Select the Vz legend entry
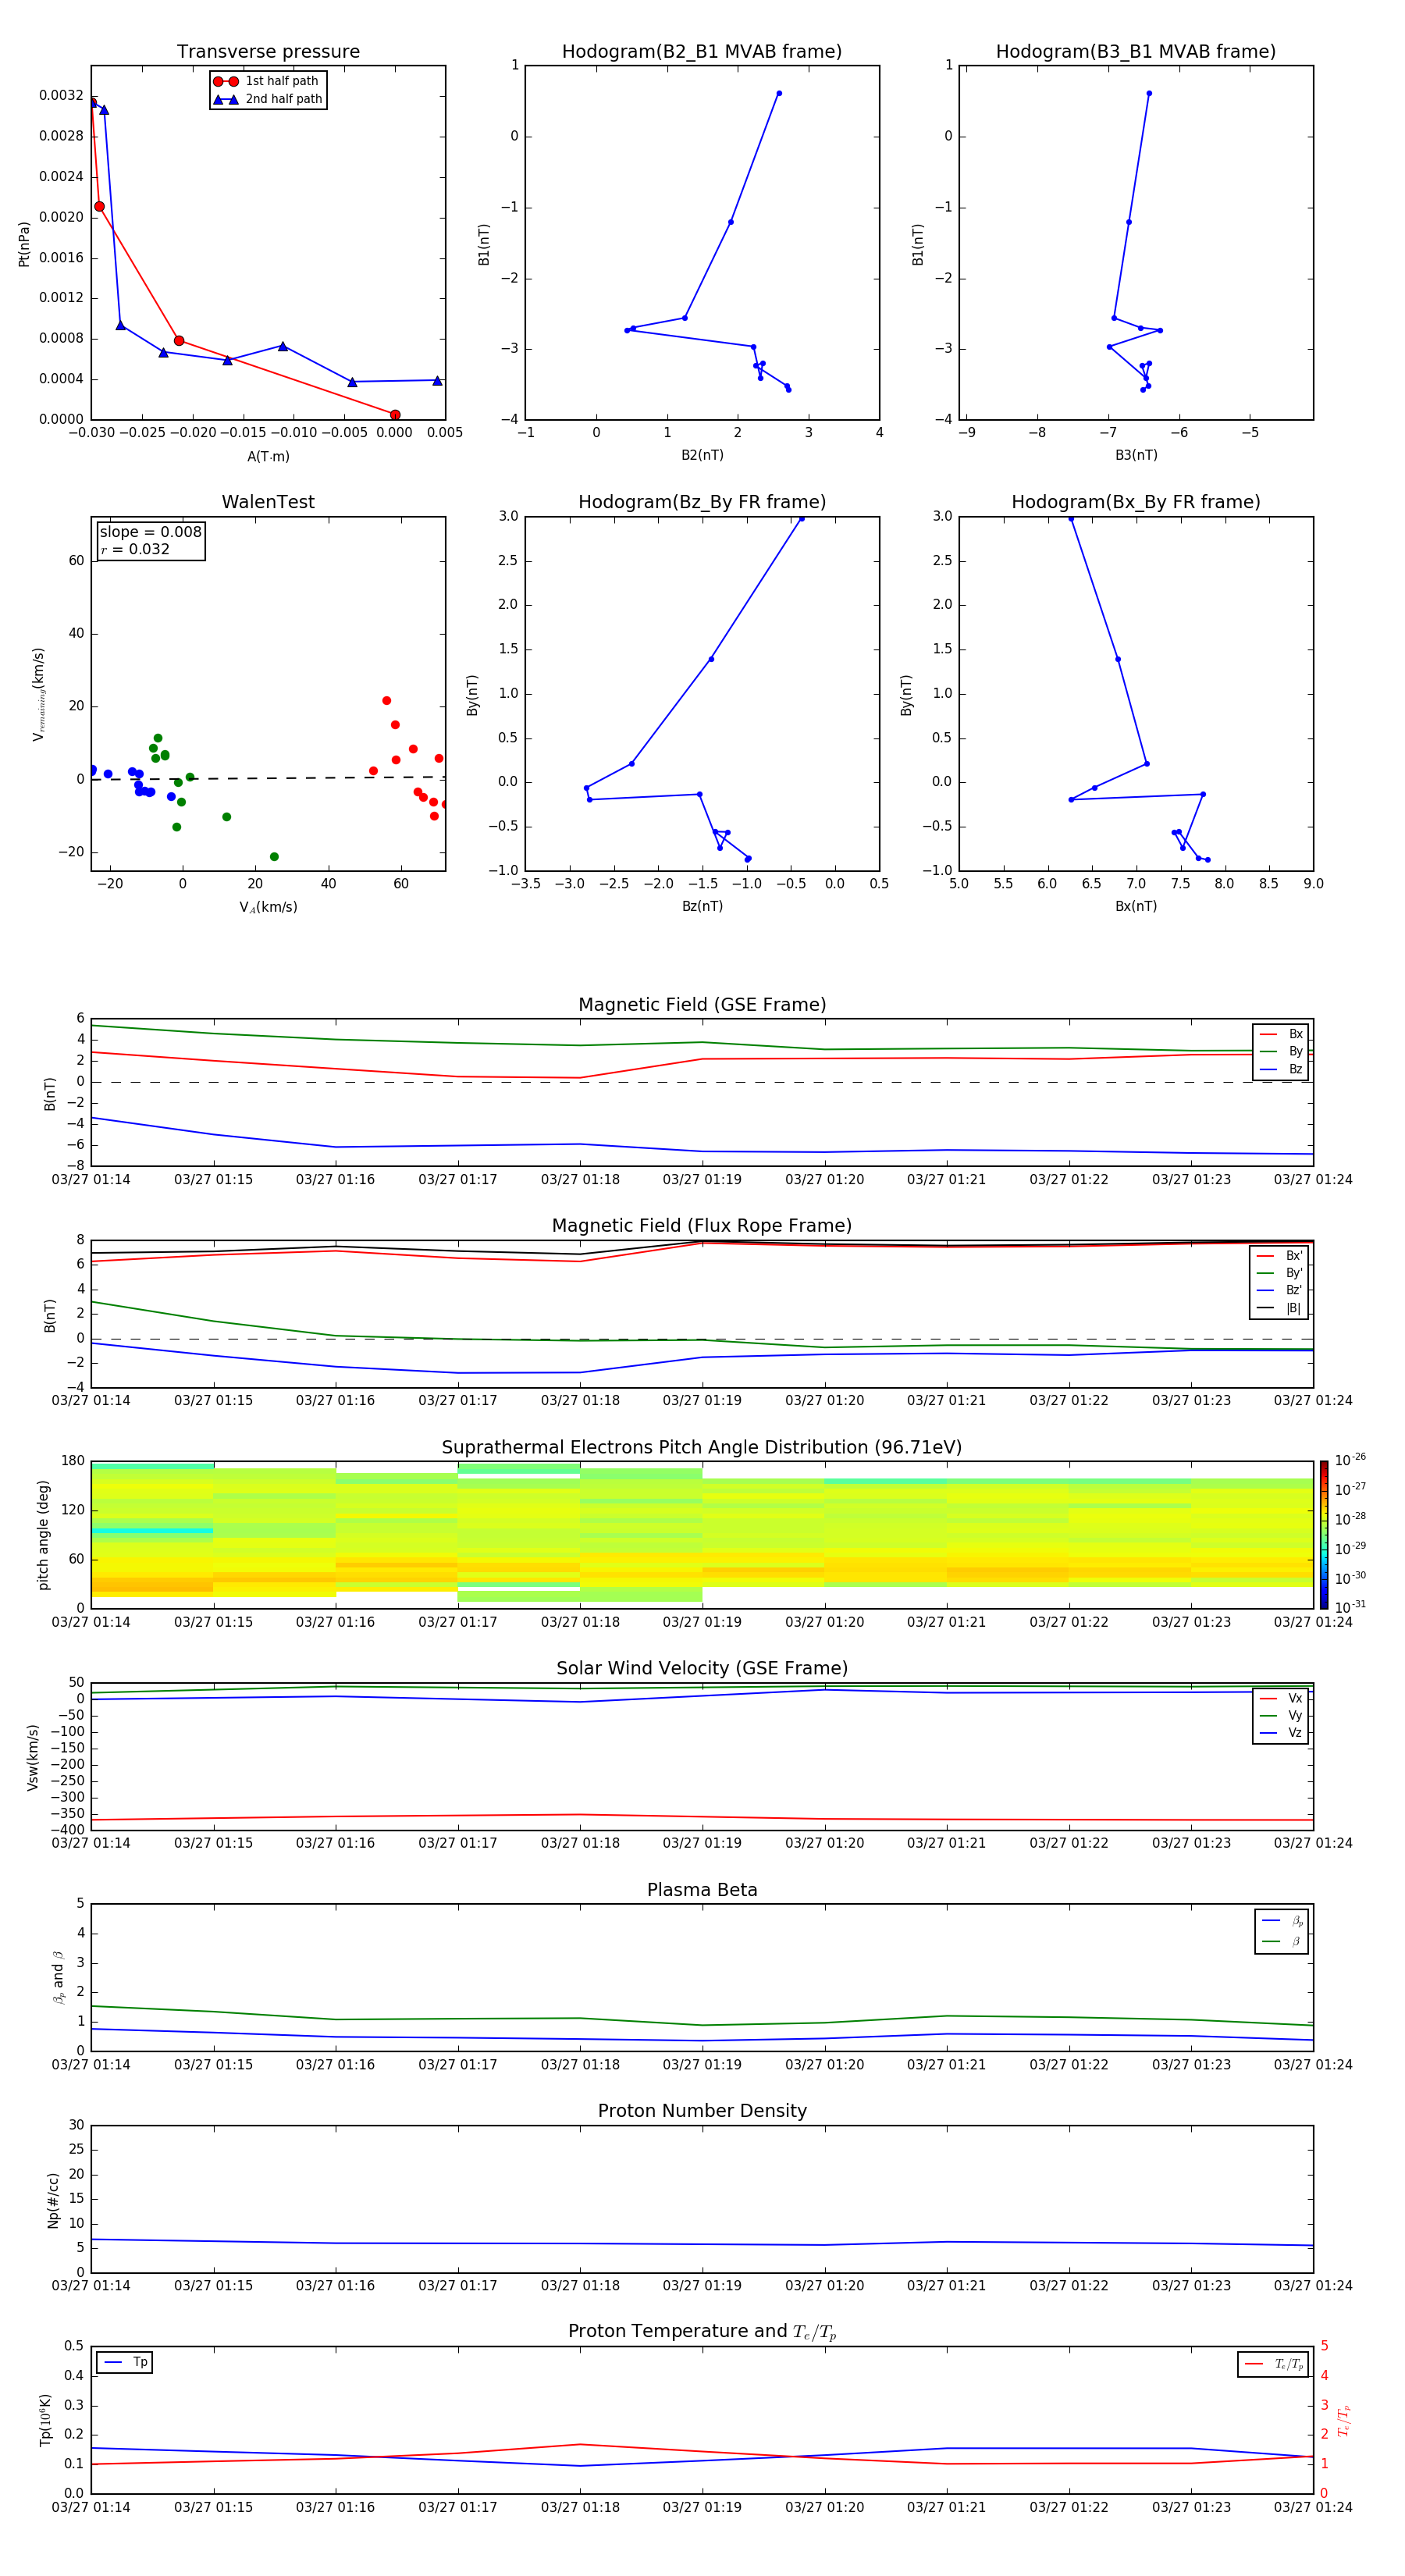 [1281, 1733]
